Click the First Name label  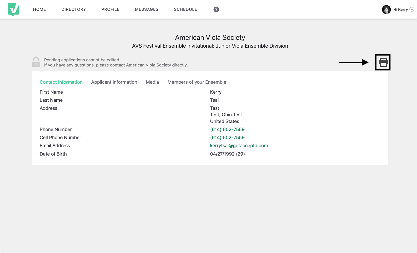point(51,92)
